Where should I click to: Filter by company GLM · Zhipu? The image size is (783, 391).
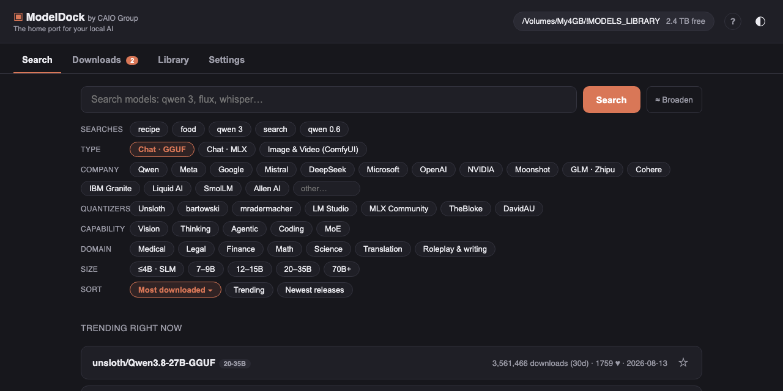tap(593, 169)
